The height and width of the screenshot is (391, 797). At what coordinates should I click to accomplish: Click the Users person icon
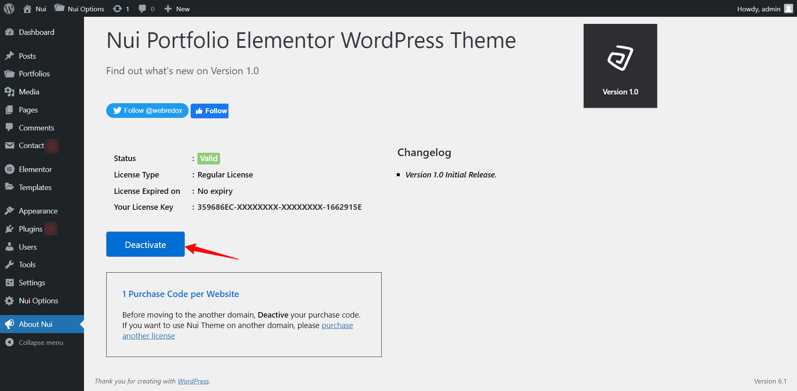9,247
